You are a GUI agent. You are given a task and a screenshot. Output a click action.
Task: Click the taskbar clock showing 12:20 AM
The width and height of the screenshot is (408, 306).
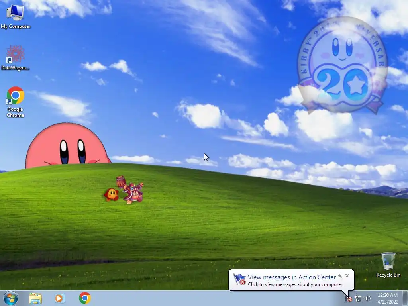point(388,298)
